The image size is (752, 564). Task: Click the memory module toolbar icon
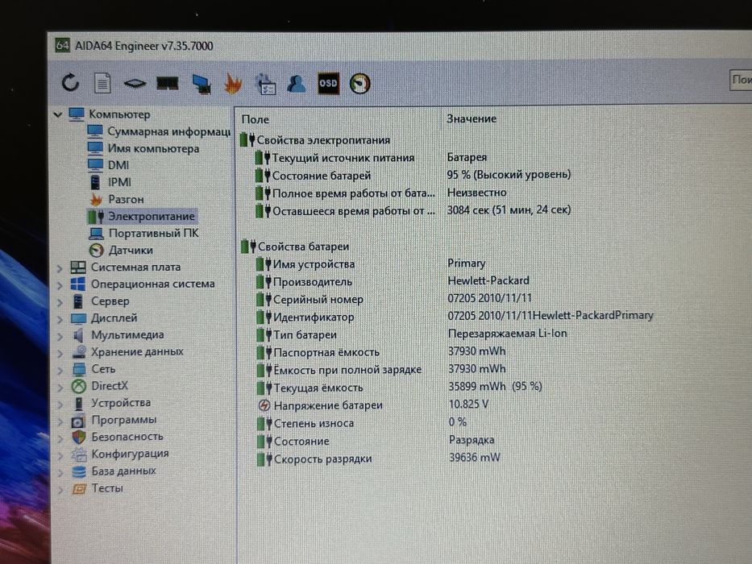(x=168, y=84)
